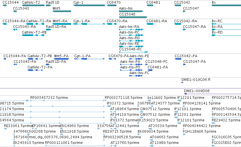Click the Ggt-1 gene label

(x=78, y=3)
